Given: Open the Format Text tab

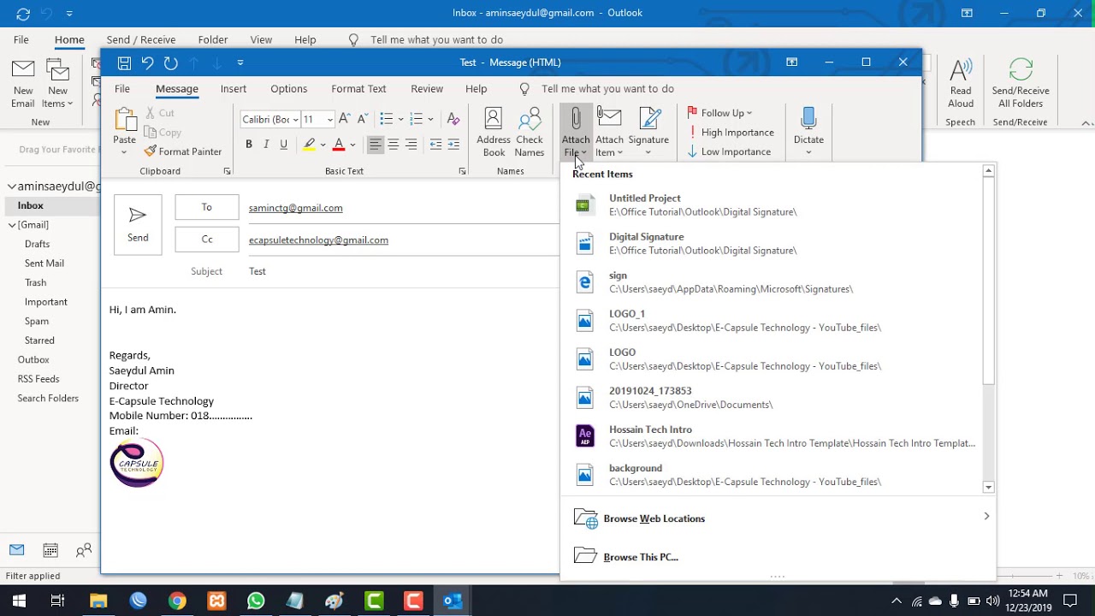Looking at the screenshot, I should tap(358, 89).
